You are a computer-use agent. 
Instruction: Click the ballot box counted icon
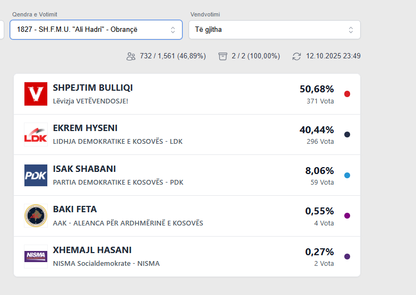[x=223, y=56]
